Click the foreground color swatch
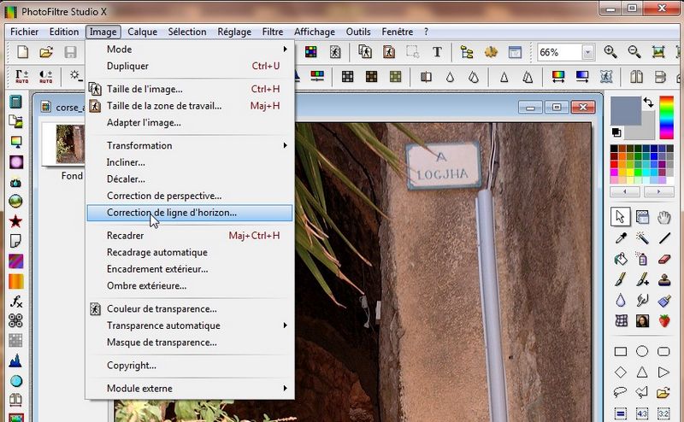This screenshot has width=684, height=422. point(626,111)
